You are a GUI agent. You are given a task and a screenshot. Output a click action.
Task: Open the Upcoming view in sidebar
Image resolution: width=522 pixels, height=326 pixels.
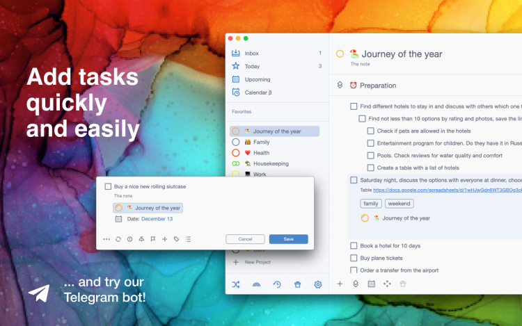pyautogui.click(x=257, y=79)
